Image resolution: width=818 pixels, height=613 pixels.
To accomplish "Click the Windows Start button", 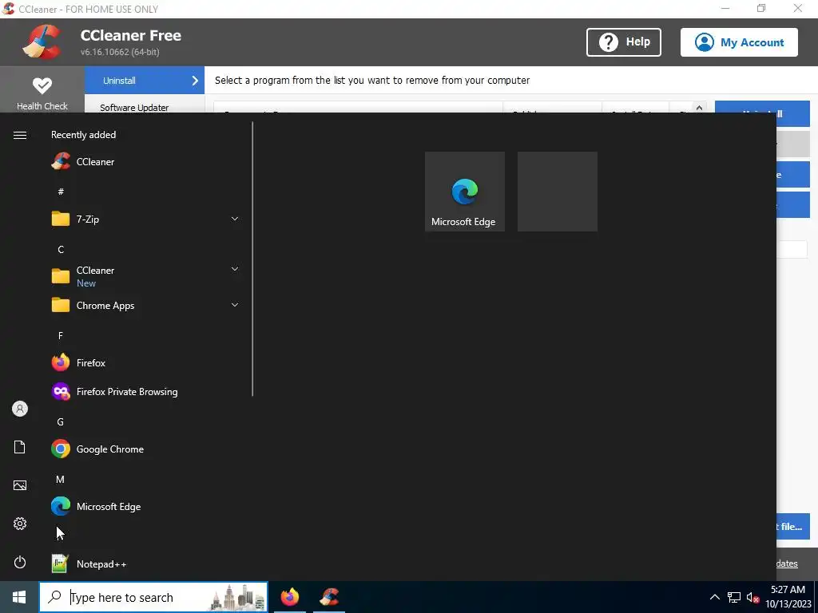I will pyautogui.click(x=19, y=597).
